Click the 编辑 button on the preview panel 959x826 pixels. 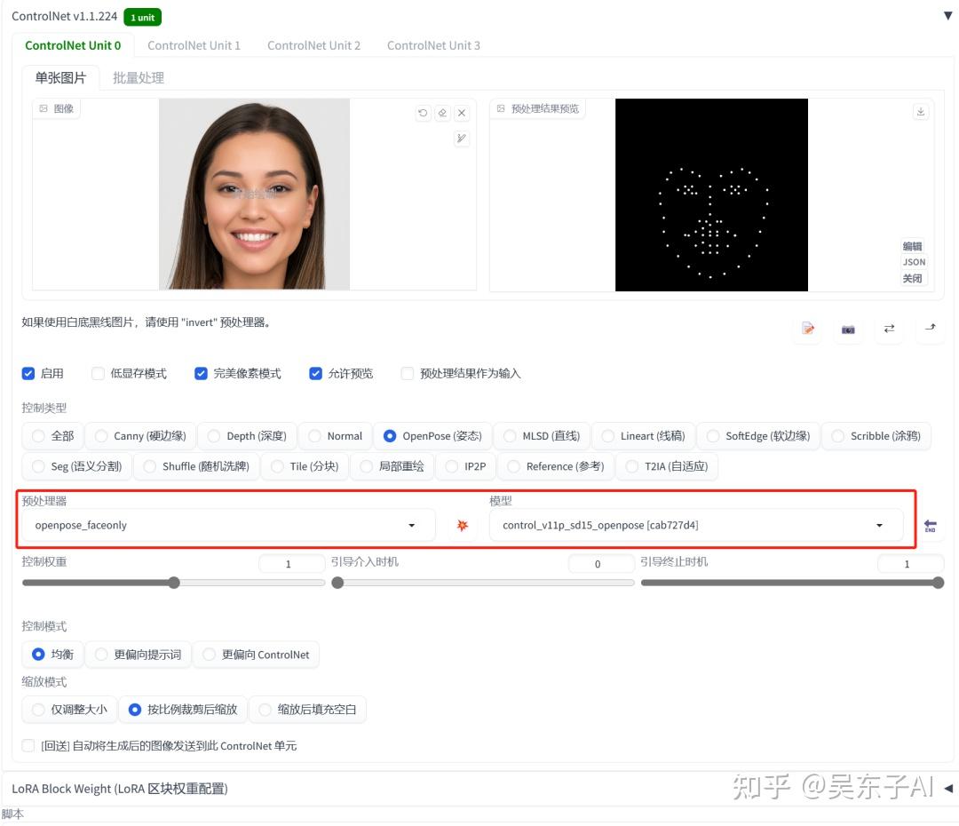[913, 246]
